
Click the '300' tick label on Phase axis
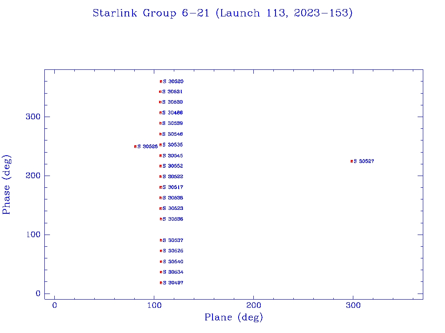pyautogui.click(x=33, y=117)
